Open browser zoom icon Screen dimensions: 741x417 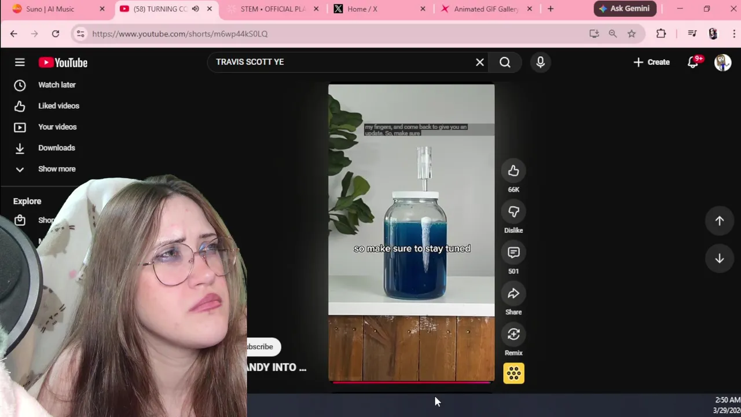point(612,34)
